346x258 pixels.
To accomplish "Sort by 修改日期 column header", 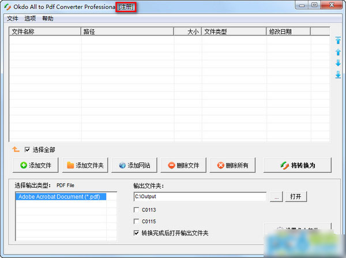I will pyautogui.click(x=288, y=32).
